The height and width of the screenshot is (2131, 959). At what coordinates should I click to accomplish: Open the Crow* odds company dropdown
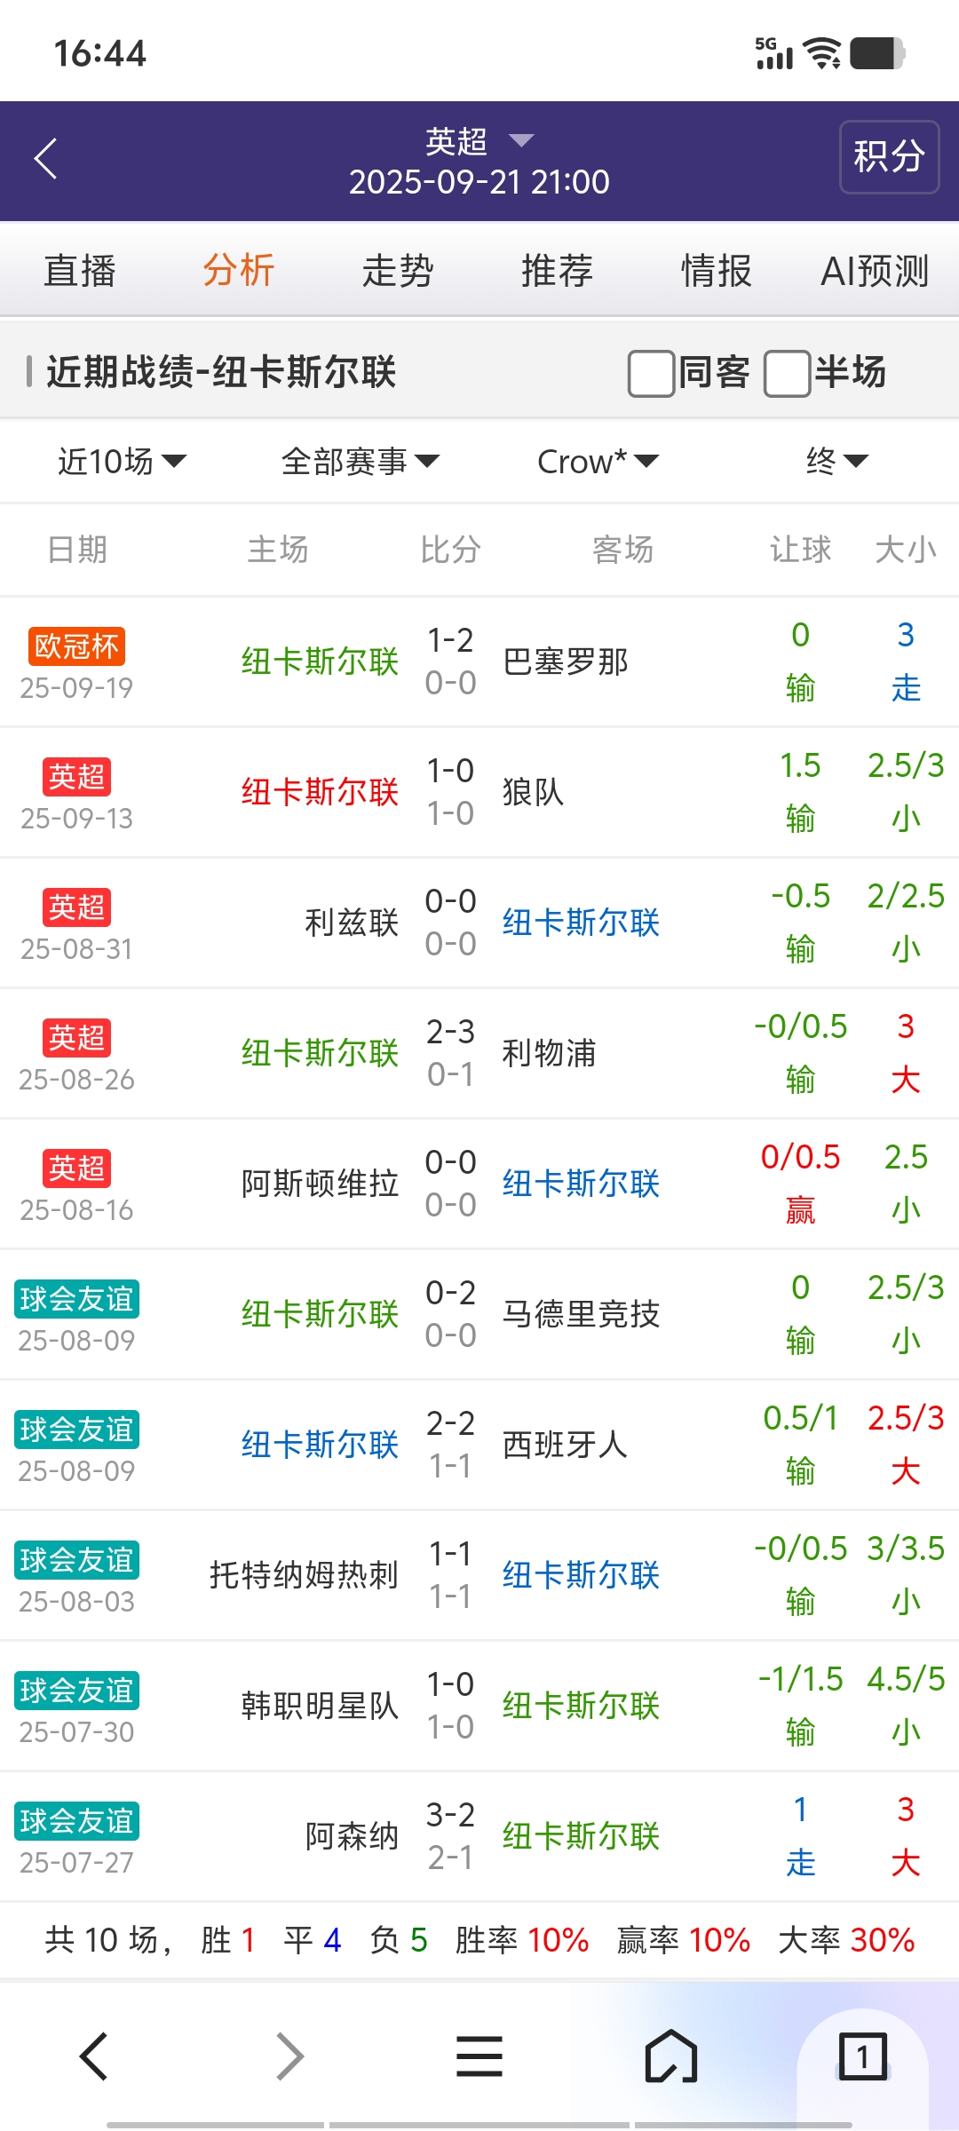598,462
